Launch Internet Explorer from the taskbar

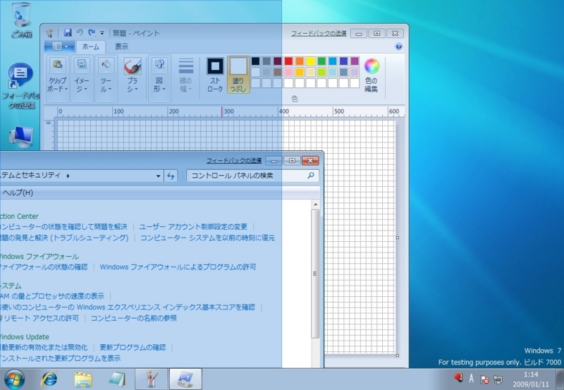click(49, 379)
